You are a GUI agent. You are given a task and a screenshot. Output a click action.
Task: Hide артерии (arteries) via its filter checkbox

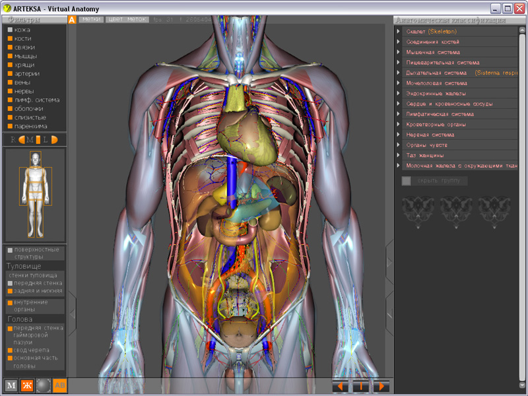coord(10,74)
